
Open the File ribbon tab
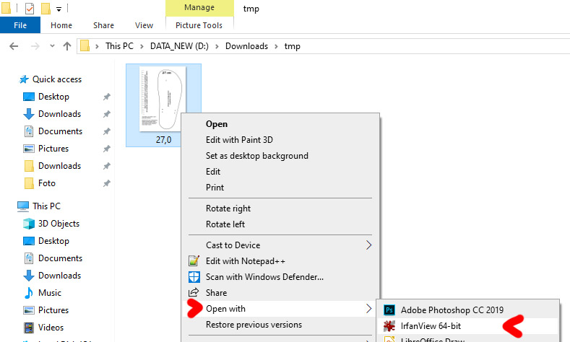[x=20, y=25]
